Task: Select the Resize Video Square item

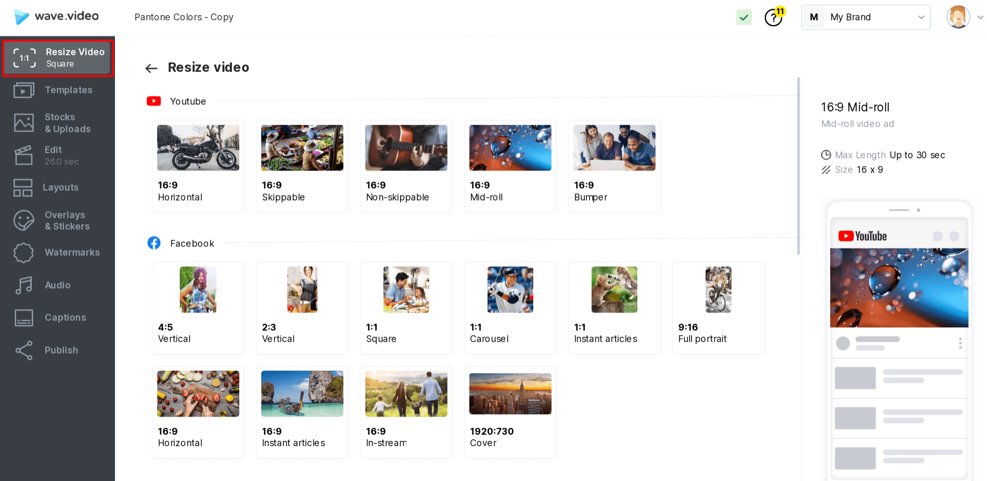Action: click(x=58, y=58)
